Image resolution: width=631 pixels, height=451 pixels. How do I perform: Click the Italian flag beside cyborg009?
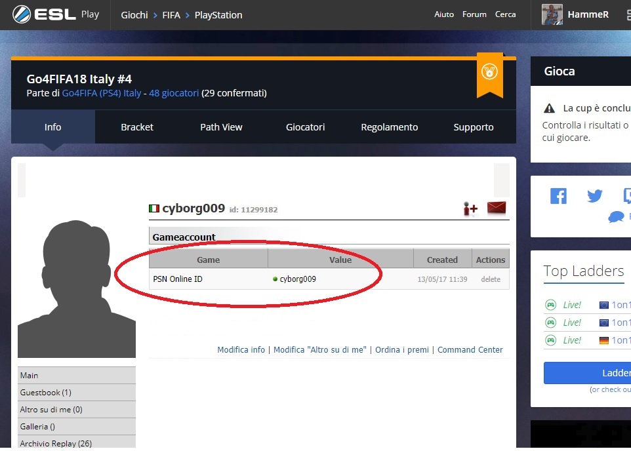tap(153, 208)
